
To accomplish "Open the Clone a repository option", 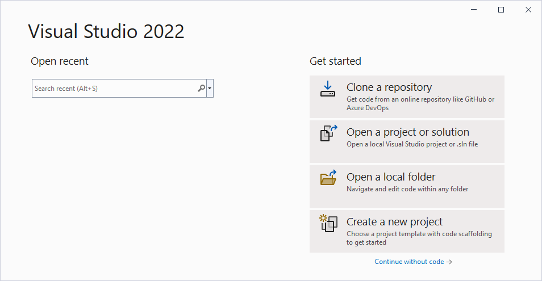I will click(x=407, y=97).
